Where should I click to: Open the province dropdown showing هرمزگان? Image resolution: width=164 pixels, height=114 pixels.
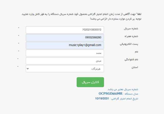click(x=65, y=69)
